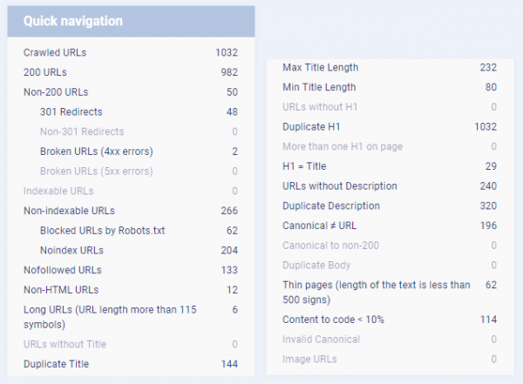Open the Crawled URLs report

click(x=55, y=52)
